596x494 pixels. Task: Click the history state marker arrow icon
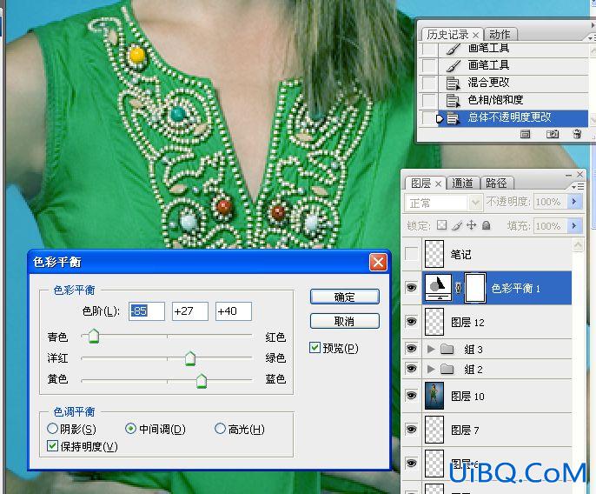tap(440, 119)
